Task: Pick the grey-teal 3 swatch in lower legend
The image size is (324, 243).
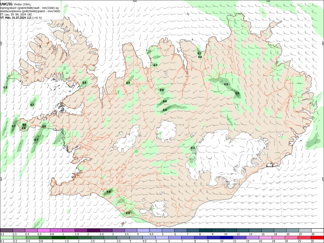Action: tap(110, 238)
